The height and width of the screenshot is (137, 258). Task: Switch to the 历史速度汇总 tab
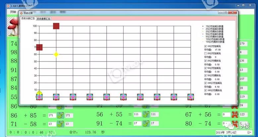coord(43,19)
